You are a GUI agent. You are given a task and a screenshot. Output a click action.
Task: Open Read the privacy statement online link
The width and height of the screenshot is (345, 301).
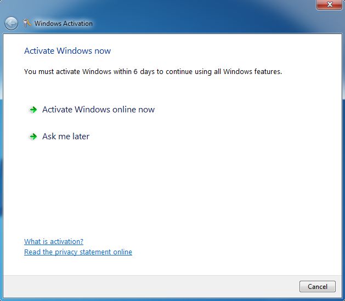click(78, 252)
